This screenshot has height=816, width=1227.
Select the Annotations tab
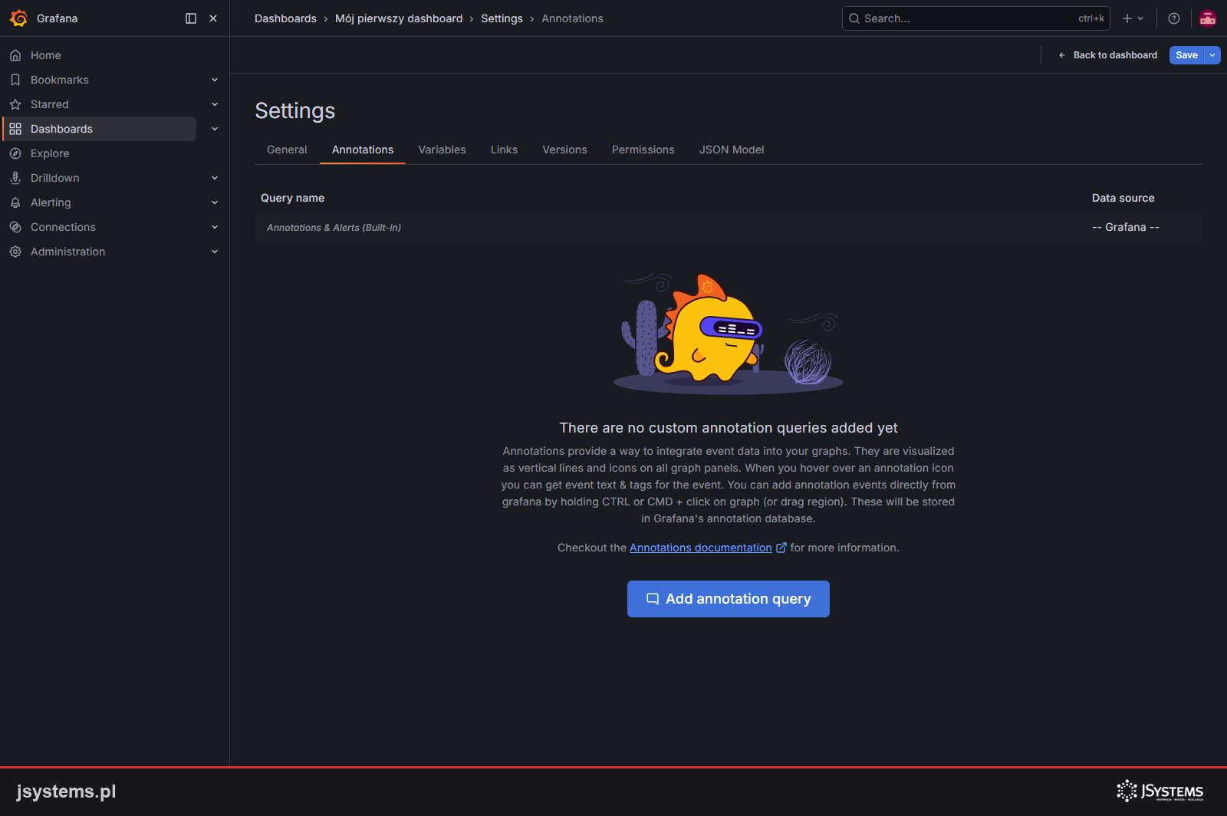(363, 150)
